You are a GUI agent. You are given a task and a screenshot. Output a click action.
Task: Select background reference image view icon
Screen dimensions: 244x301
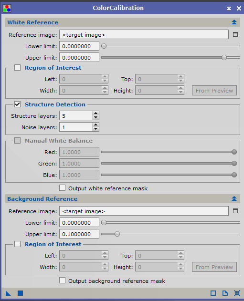235,211
